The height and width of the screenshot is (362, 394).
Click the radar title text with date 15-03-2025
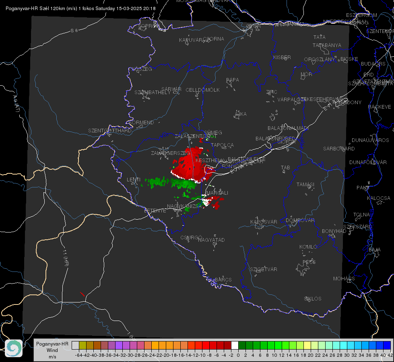[x=80, y=8]
